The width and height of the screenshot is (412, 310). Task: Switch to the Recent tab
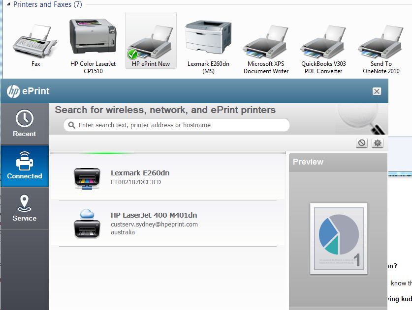25,122
